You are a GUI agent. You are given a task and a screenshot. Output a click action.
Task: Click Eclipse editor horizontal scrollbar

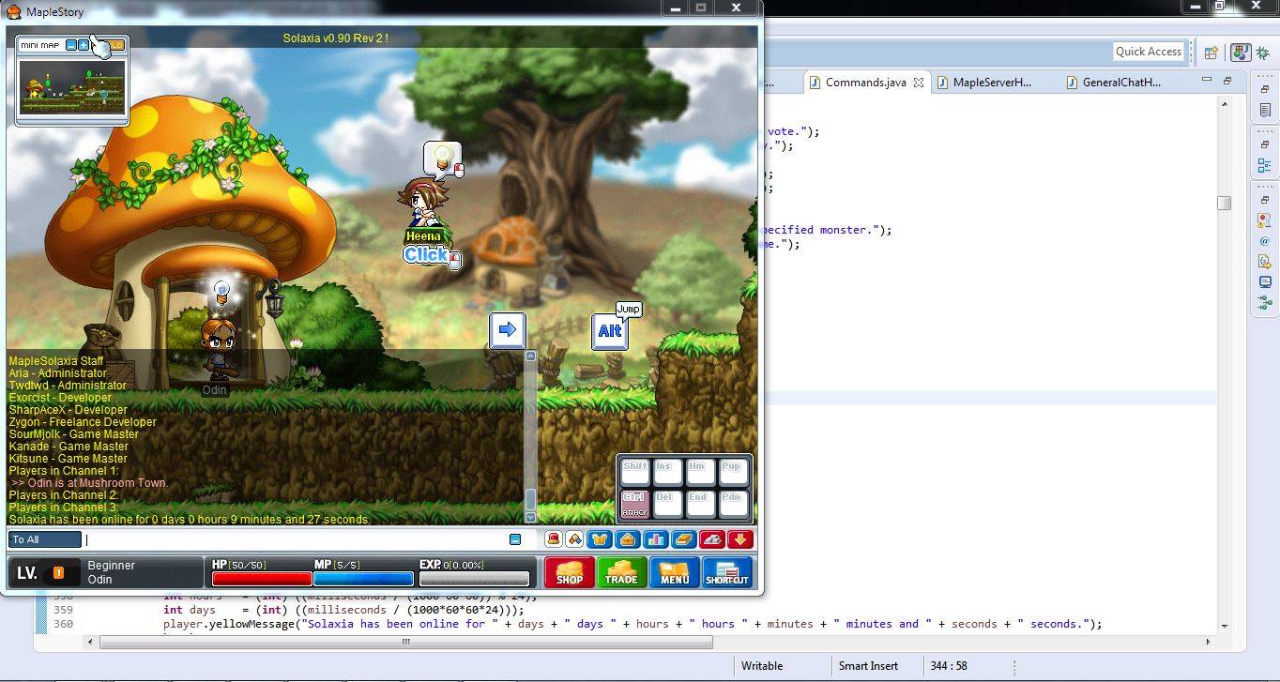click(x=405, y=643)
